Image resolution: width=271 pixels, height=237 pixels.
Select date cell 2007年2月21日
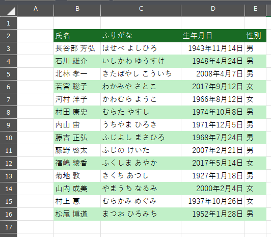click(x=213, y=150)
